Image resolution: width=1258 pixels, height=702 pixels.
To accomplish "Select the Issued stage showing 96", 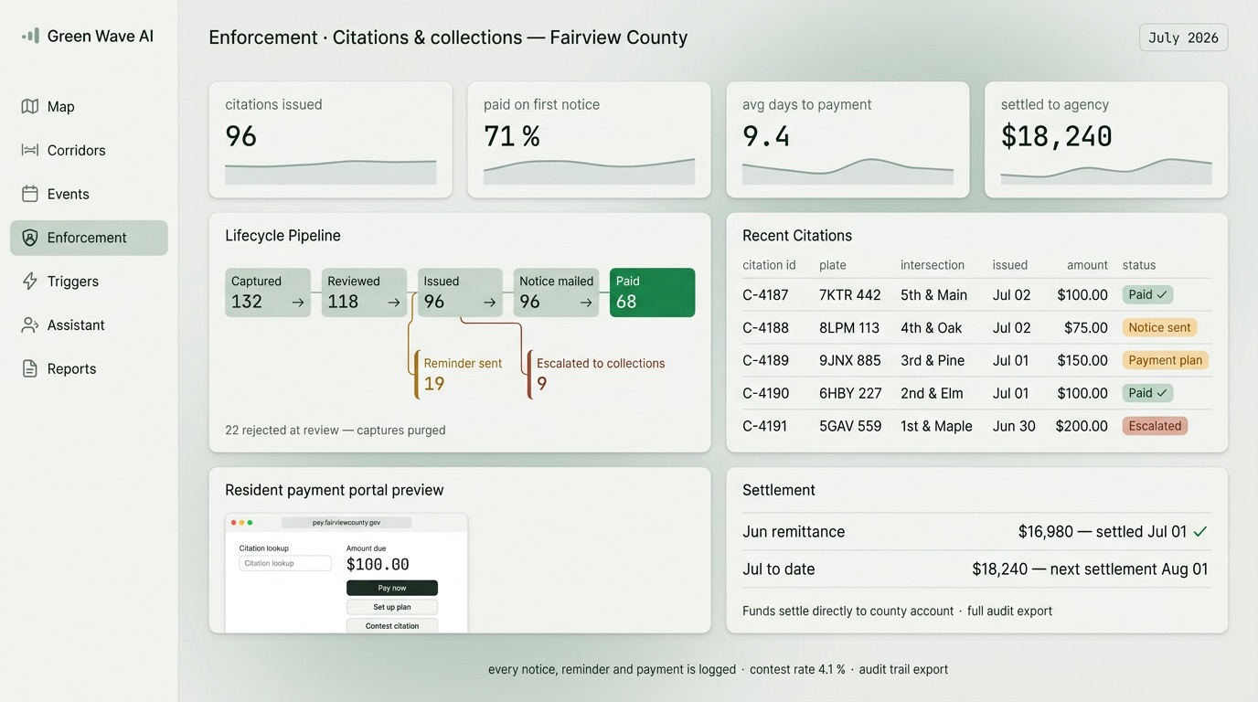I will tap(460, 292).
